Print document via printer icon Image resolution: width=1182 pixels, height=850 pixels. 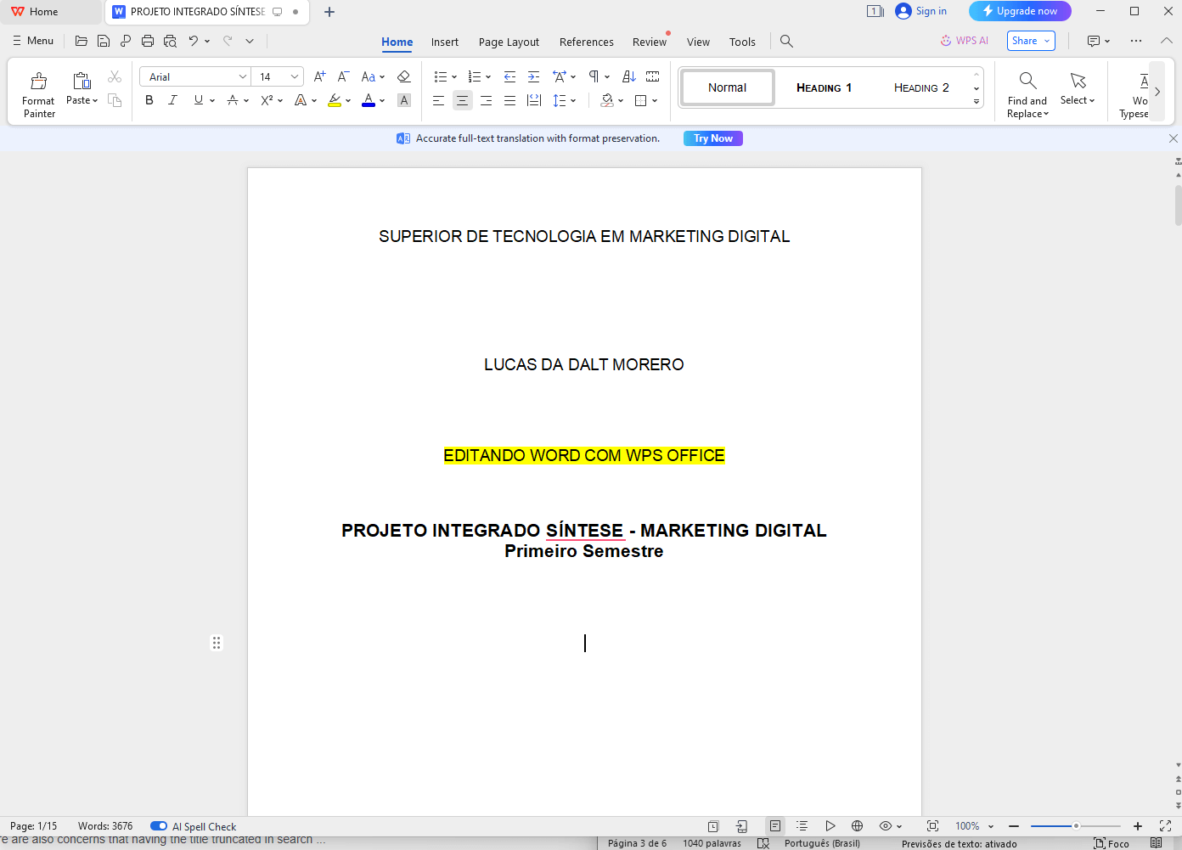click(148, 41)
